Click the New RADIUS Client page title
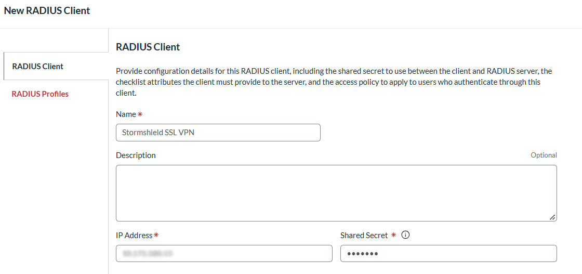The width and height of the screenshot is (582, 274). coord(47,10)
